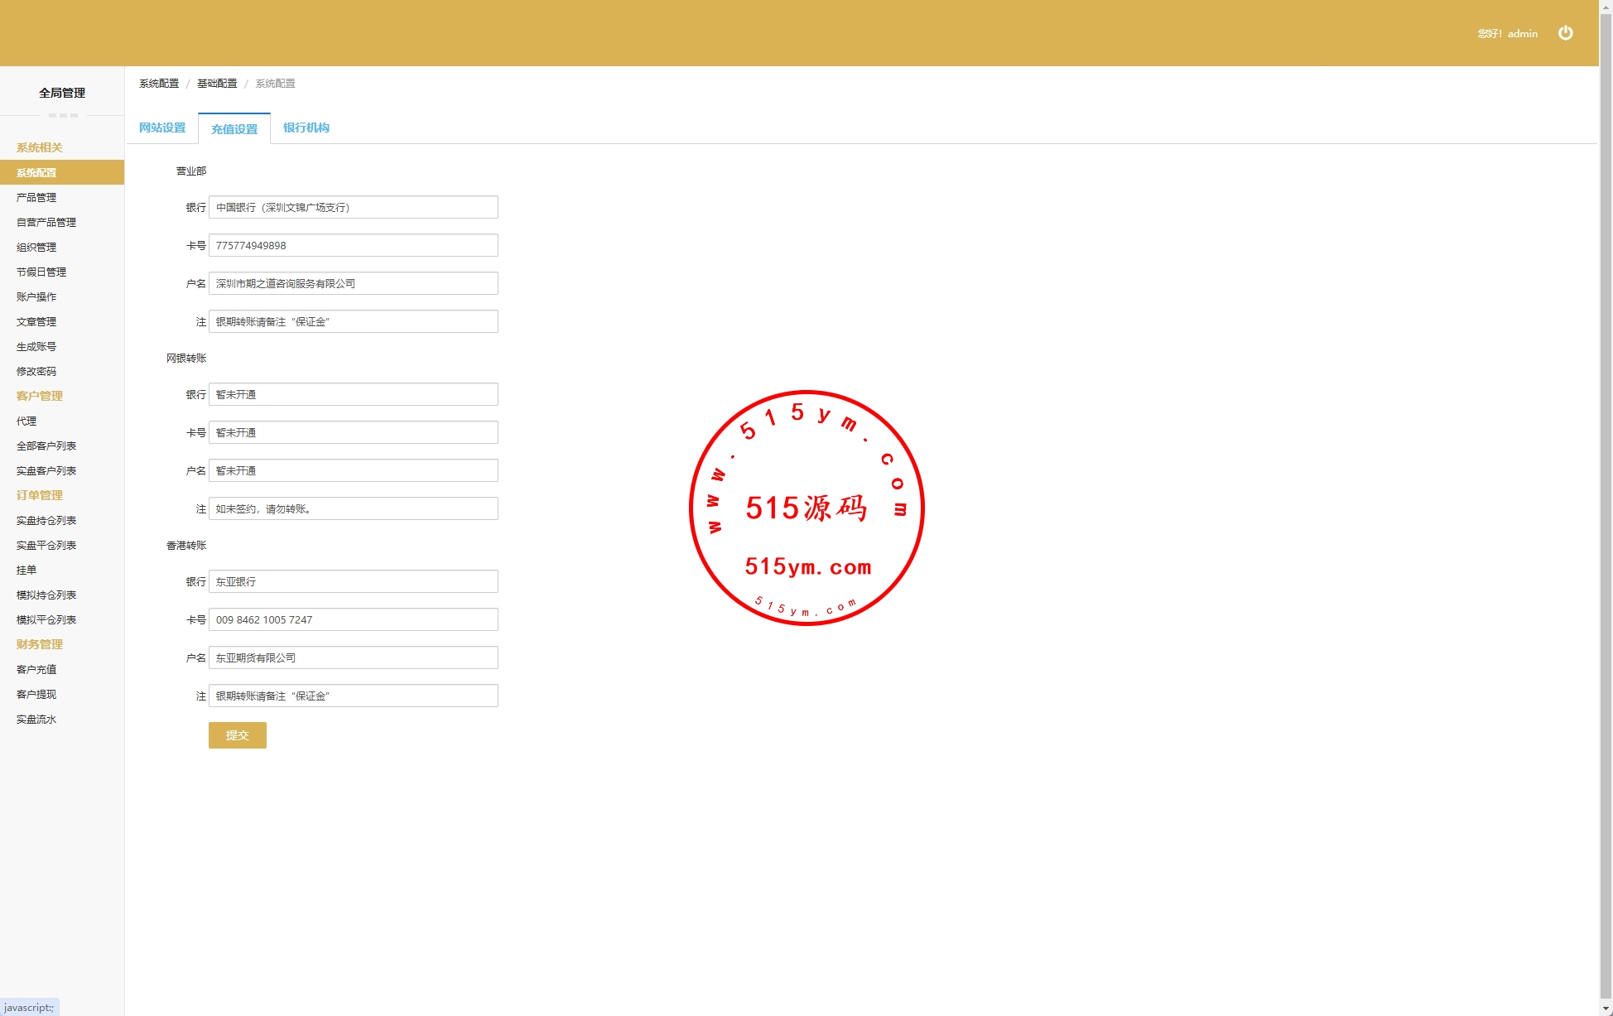Image resolution: width=1613 pixels, height=1016 pixels.
Task: Go to 组织管理 in sidebar
Action: [x=36, y=247]
